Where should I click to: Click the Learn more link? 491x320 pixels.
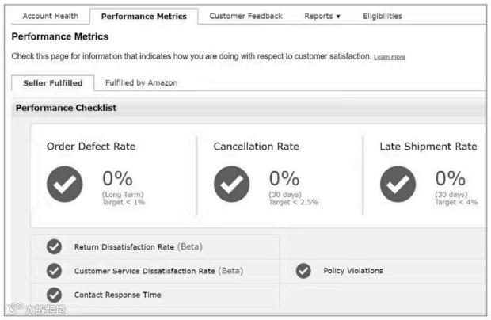point(390,57)
